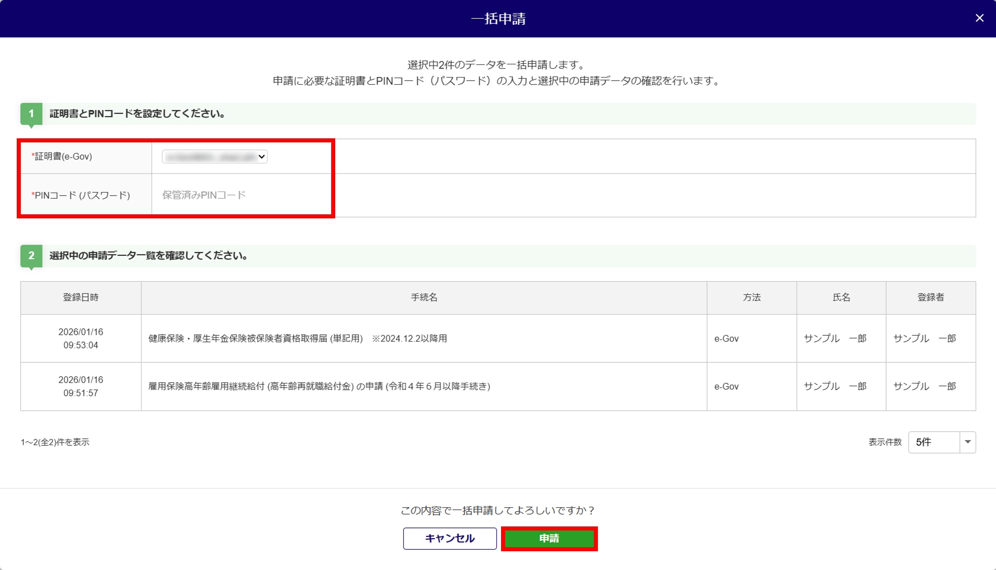The height and width of the screenshot is (570, 996).
Task: Click the 2026/01/16 09:51:57 date cell
Action: coord(81,386)
